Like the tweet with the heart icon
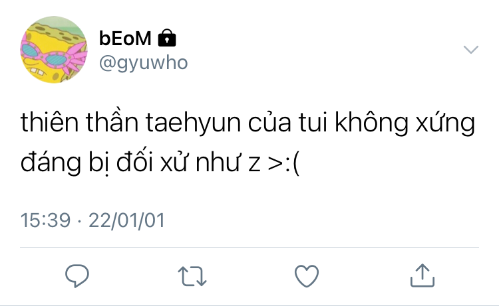 point(307,276)
